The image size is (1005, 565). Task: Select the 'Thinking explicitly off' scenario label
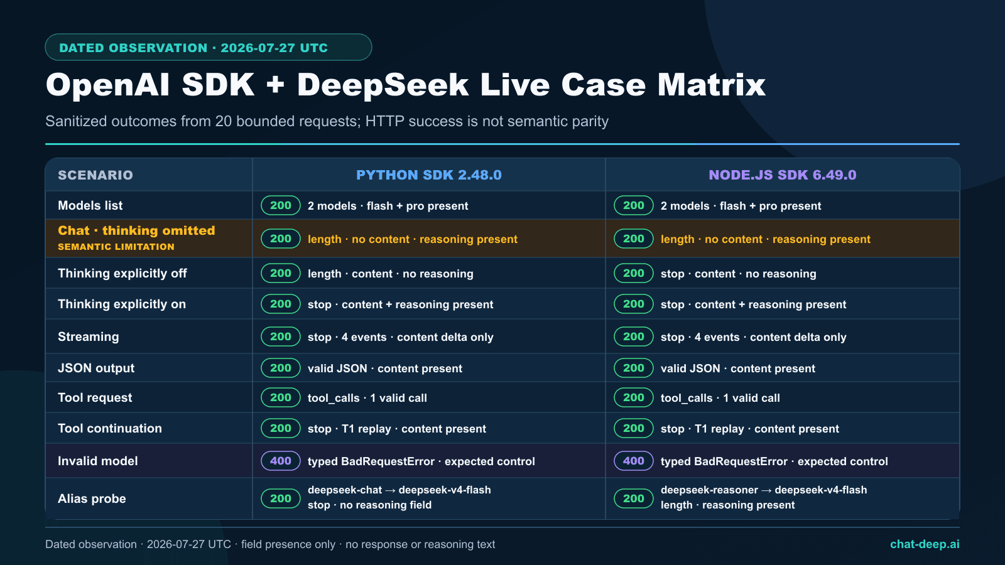pyautogui.click(x=122, y=274)
